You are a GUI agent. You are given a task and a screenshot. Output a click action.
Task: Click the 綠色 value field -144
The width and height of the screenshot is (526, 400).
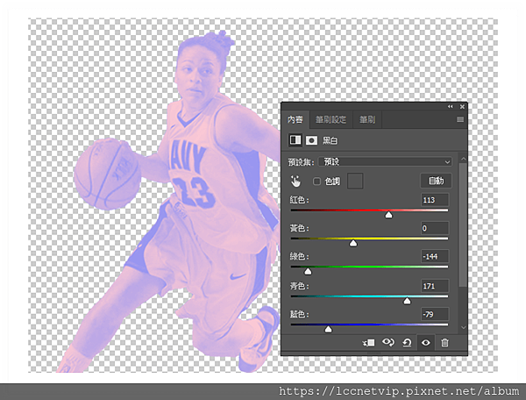[x=435, y=256]
